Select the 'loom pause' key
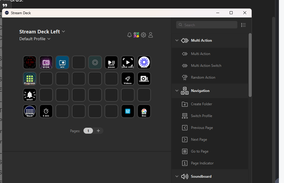The height and width of the screenshot is (183, 284). point(111,62)
